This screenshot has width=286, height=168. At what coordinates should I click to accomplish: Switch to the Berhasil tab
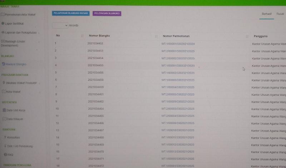point(266,14)
